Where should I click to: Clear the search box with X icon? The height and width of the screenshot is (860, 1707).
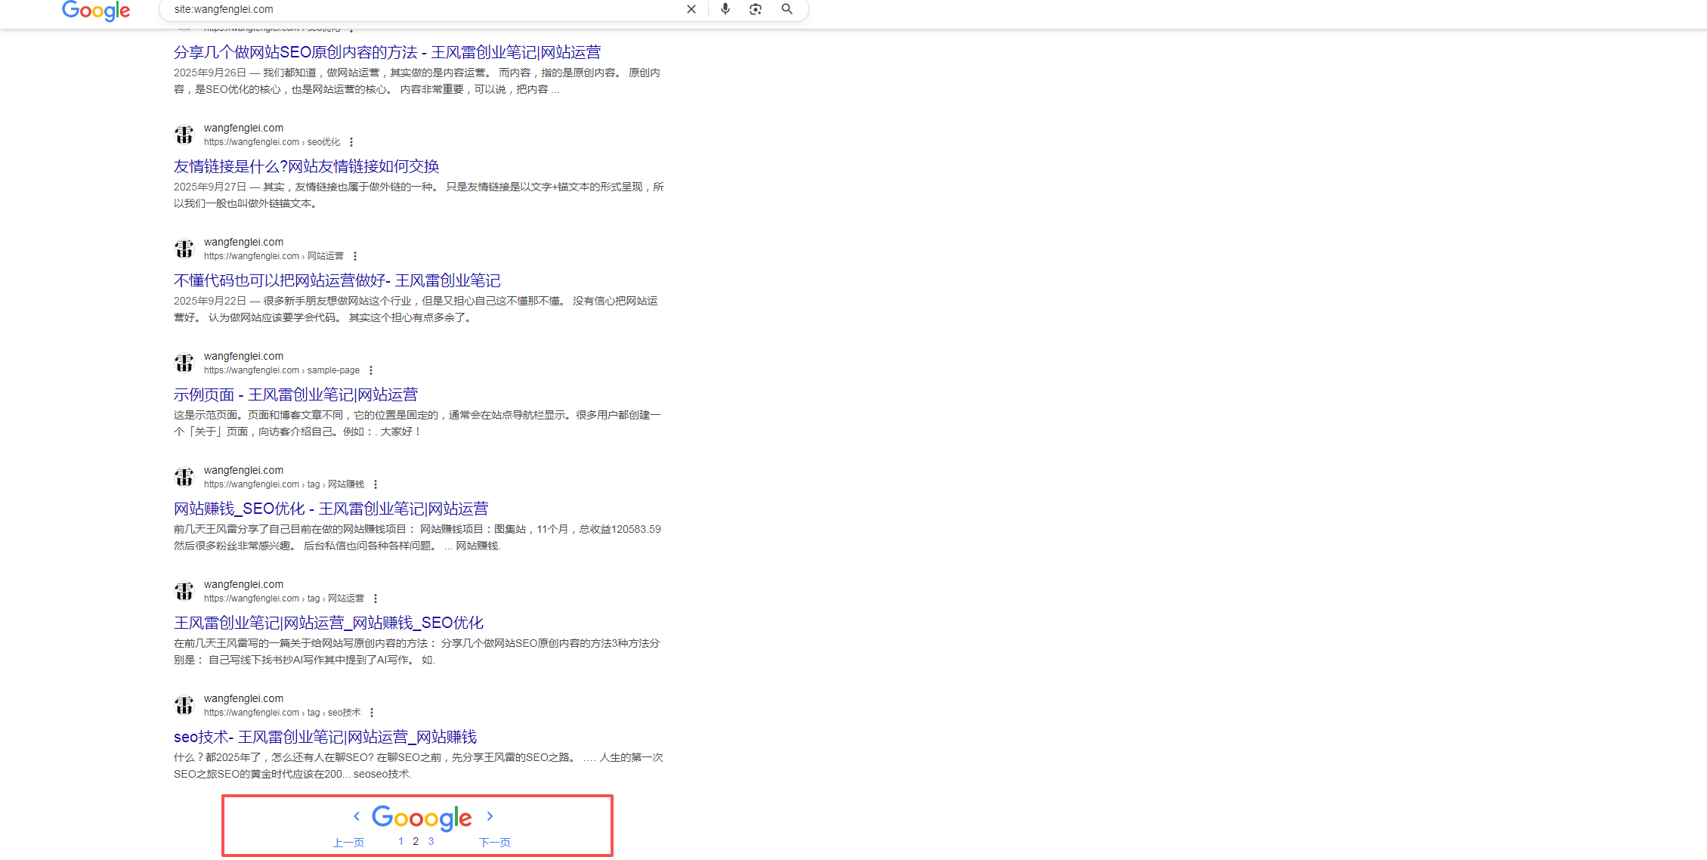(691, 9)
